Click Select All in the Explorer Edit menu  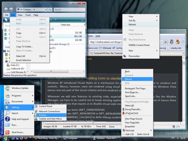point(30,56)
